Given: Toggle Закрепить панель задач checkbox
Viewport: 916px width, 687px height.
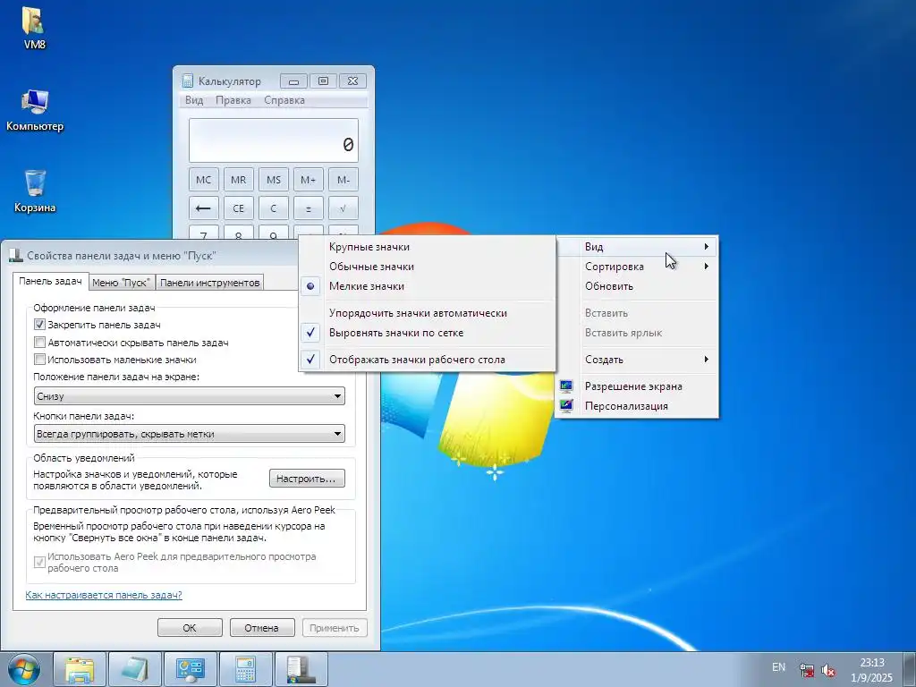Looking at the screenshot, I should click(x=39, y=324).
